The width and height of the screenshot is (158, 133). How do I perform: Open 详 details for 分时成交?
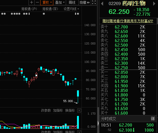click(x=153, y=119)
